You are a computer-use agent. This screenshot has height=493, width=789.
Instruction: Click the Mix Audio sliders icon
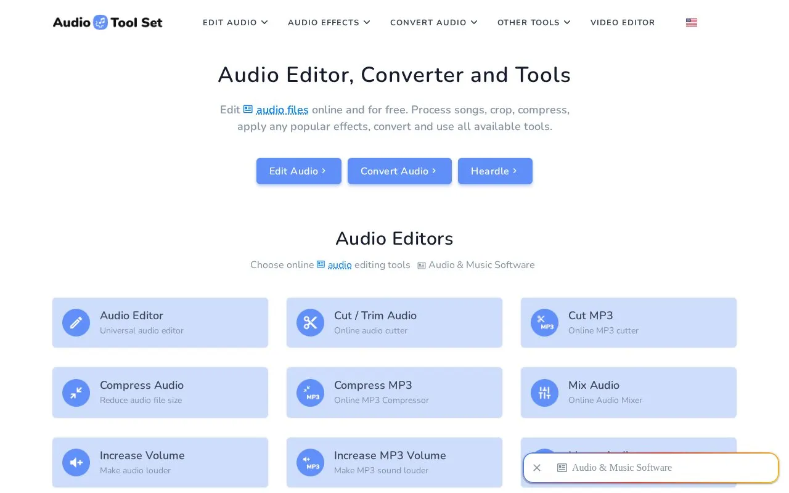(x=544, y=393)
